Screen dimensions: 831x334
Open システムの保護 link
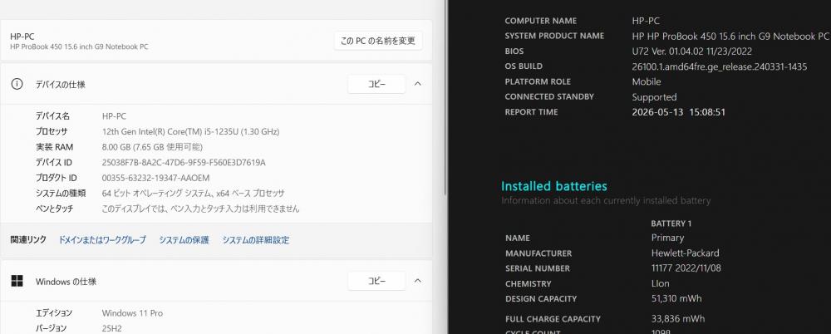(x=184, y=240)
